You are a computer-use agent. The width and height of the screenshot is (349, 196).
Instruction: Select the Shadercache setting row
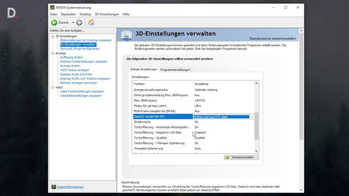(x=194, y=122)
